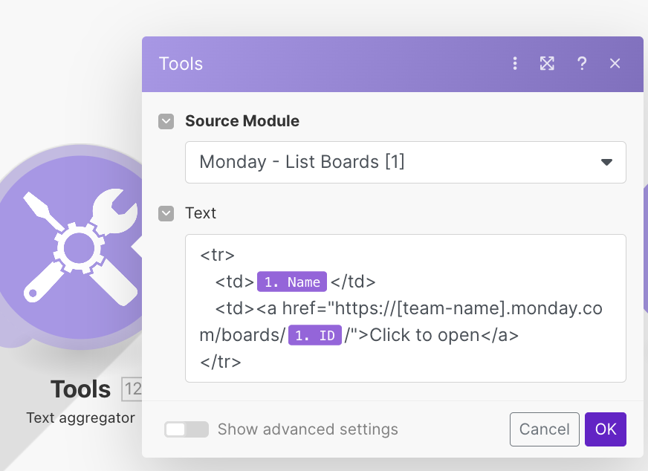Click the Show advanced settings label text
Image resolution: width=648 pixels, height=471 pixels.
(308, 429)
